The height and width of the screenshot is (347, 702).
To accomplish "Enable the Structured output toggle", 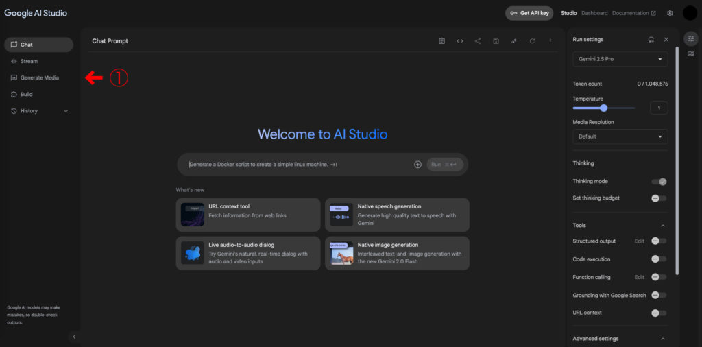I will [659, 241].
